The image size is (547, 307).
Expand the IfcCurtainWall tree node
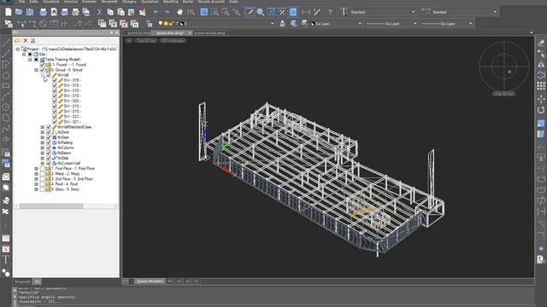[x=43, y=163]
